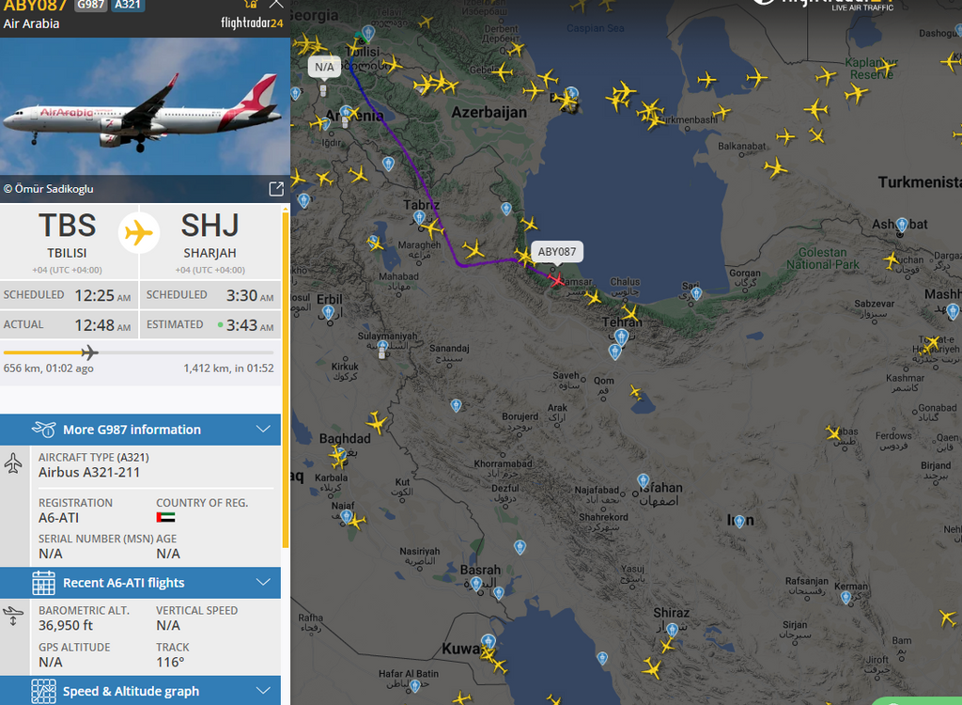The height and width of the screenshot is (705, 962).
Task: Click the flight progress bar plane marker
Action: point(89,352)
